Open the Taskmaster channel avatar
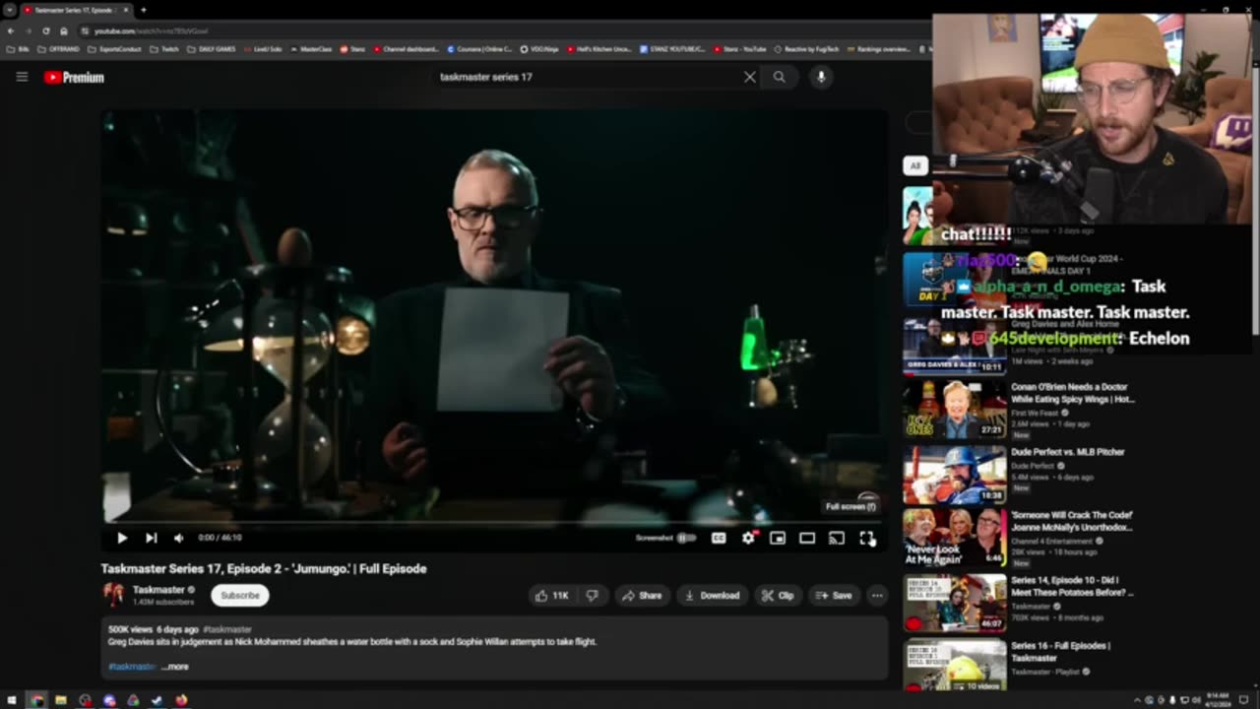This screenshot has height=709, width=1260. (x=113, y=595)
